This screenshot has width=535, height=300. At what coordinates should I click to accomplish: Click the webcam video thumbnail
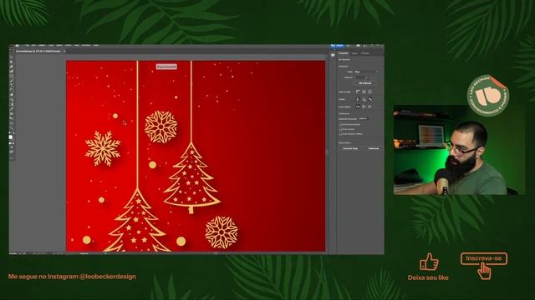(x=459, y=150)
